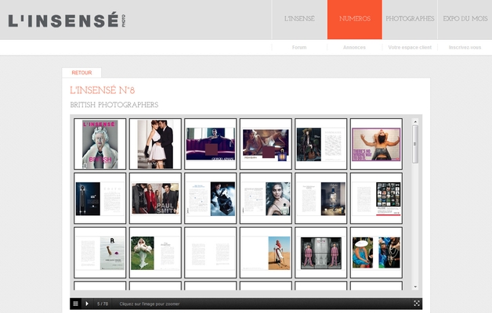
Task: Open the Dior page thumbnail
Action: tap(321, 144)
